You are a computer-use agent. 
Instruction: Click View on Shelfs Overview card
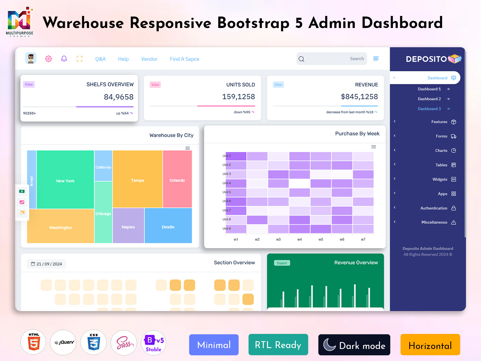[x=29, y=85]
